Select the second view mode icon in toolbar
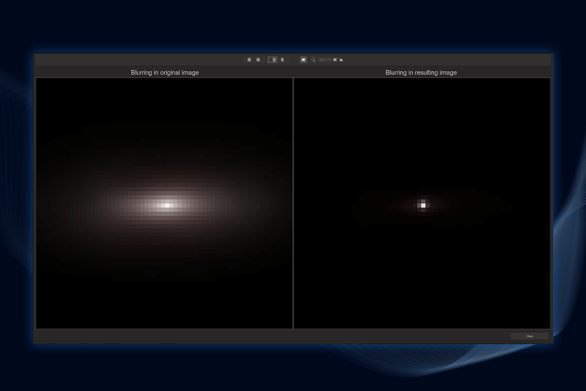 tap(258, 60)
